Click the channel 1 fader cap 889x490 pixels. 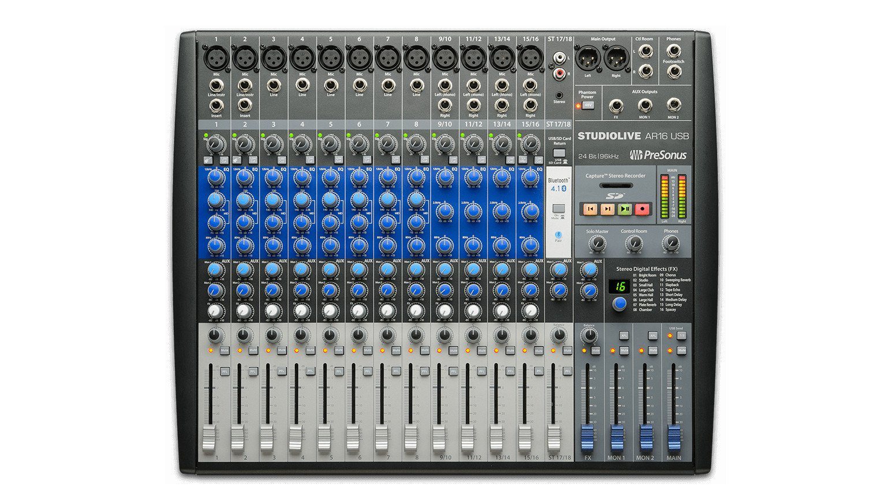point(209,439)
